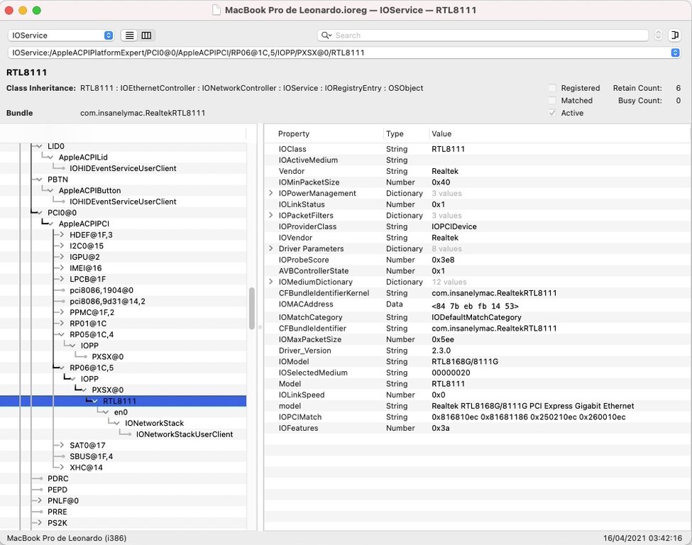Select the AppleACPIButton tree item
Viewport: 692px width, 545px height.
click(89, 191)
